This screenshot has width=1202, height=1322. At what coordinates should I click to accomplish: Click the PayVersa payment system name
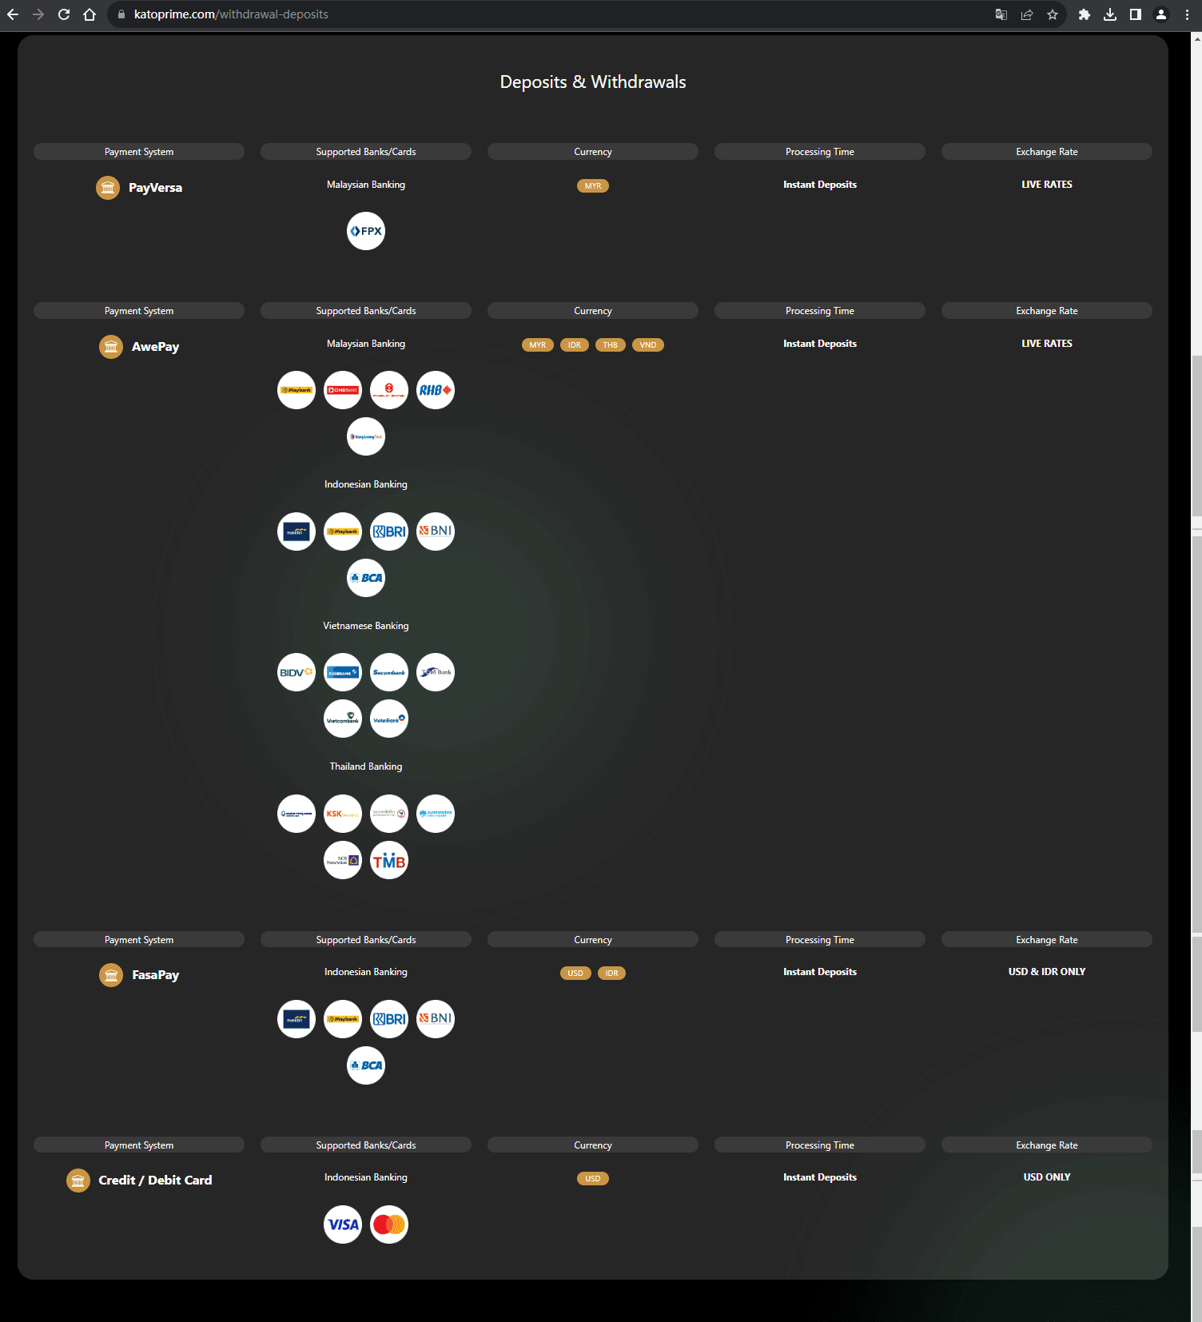[x=155, y=188]
